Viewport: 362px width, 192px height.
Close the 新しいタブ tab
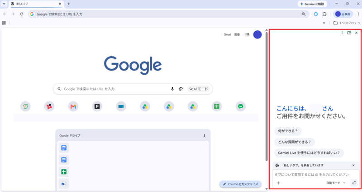[x=60, y=4]
